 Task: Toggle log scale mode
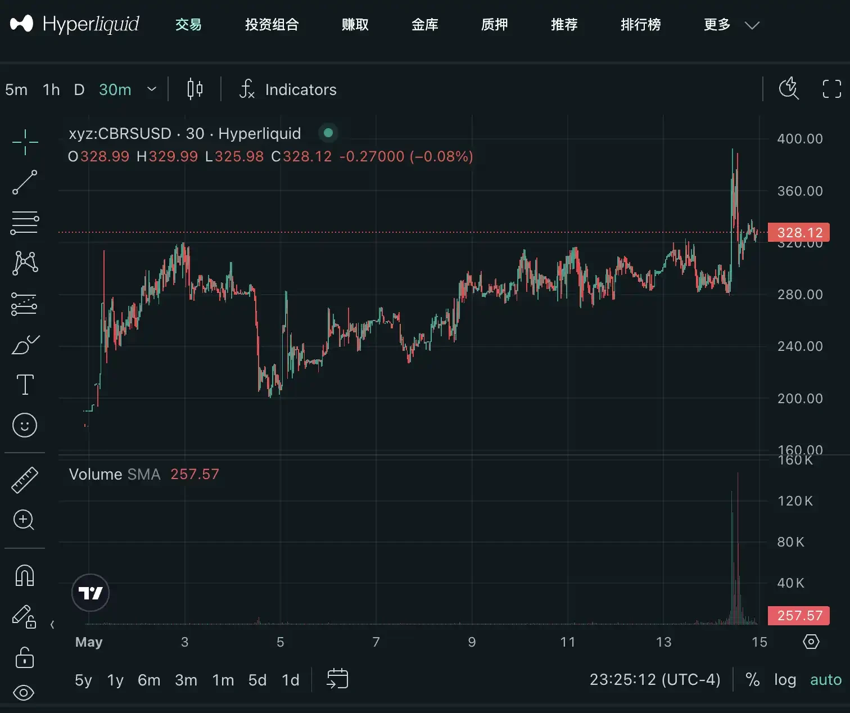click(785, 679)
